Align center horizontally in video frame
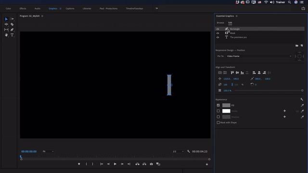Screen dimensions: 308x173 coord(225,73)
